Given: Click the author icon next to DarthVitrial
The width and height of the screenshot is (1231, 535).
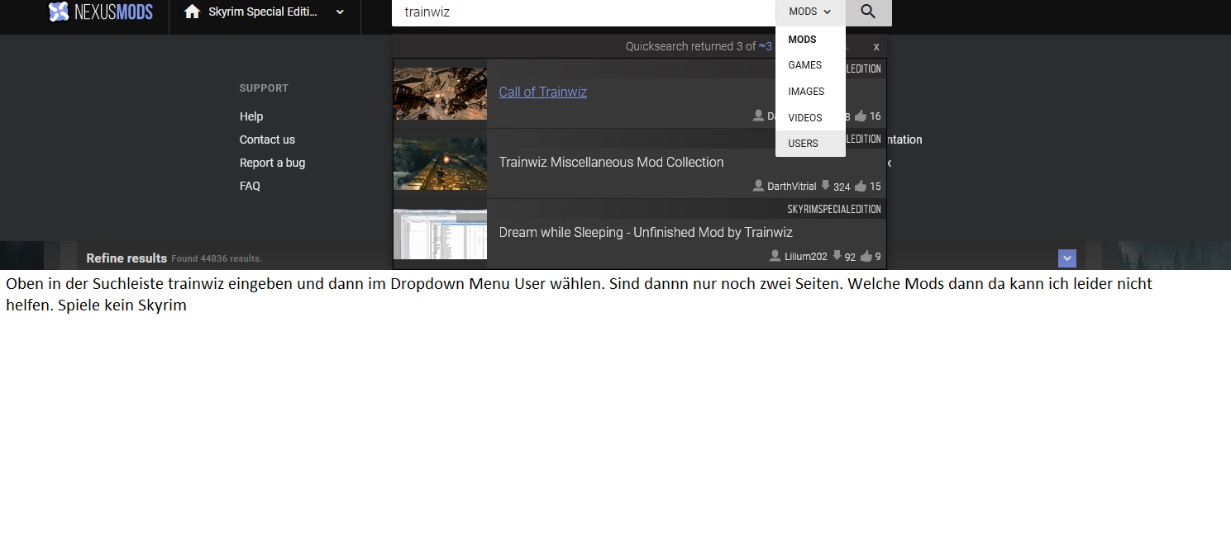Looking at the screenshot, I should click(x=758, y=186).
